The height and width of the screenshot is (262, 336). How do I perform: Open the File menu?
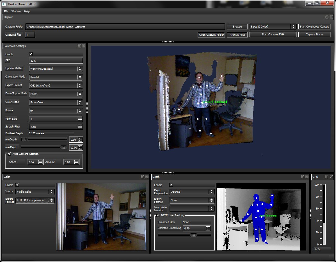6,11
